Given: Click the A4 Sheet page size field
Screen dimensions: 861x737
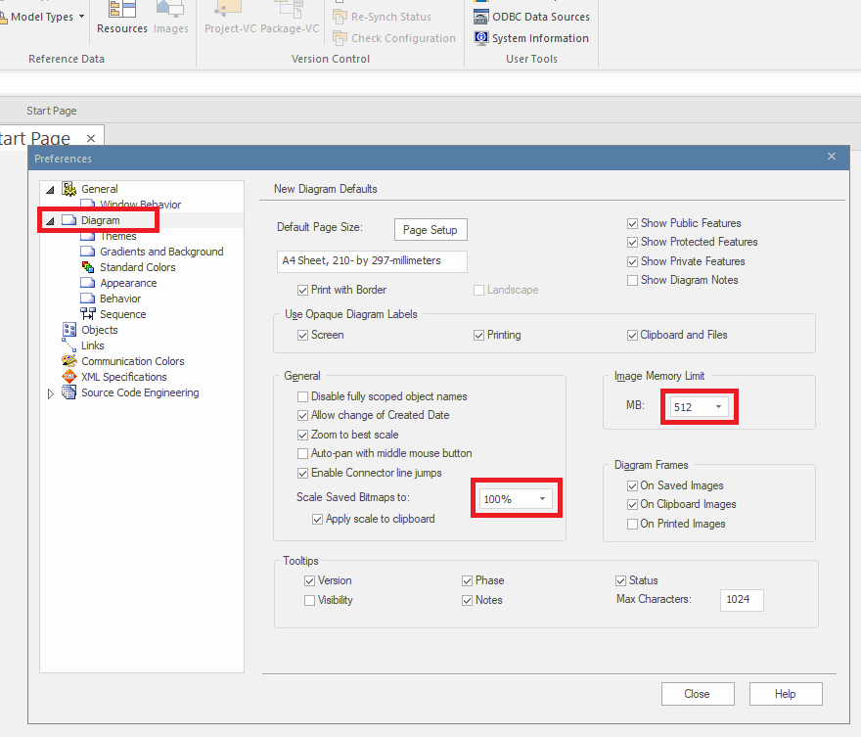Looking at the screenshot, I should click(x=372, y=261).
